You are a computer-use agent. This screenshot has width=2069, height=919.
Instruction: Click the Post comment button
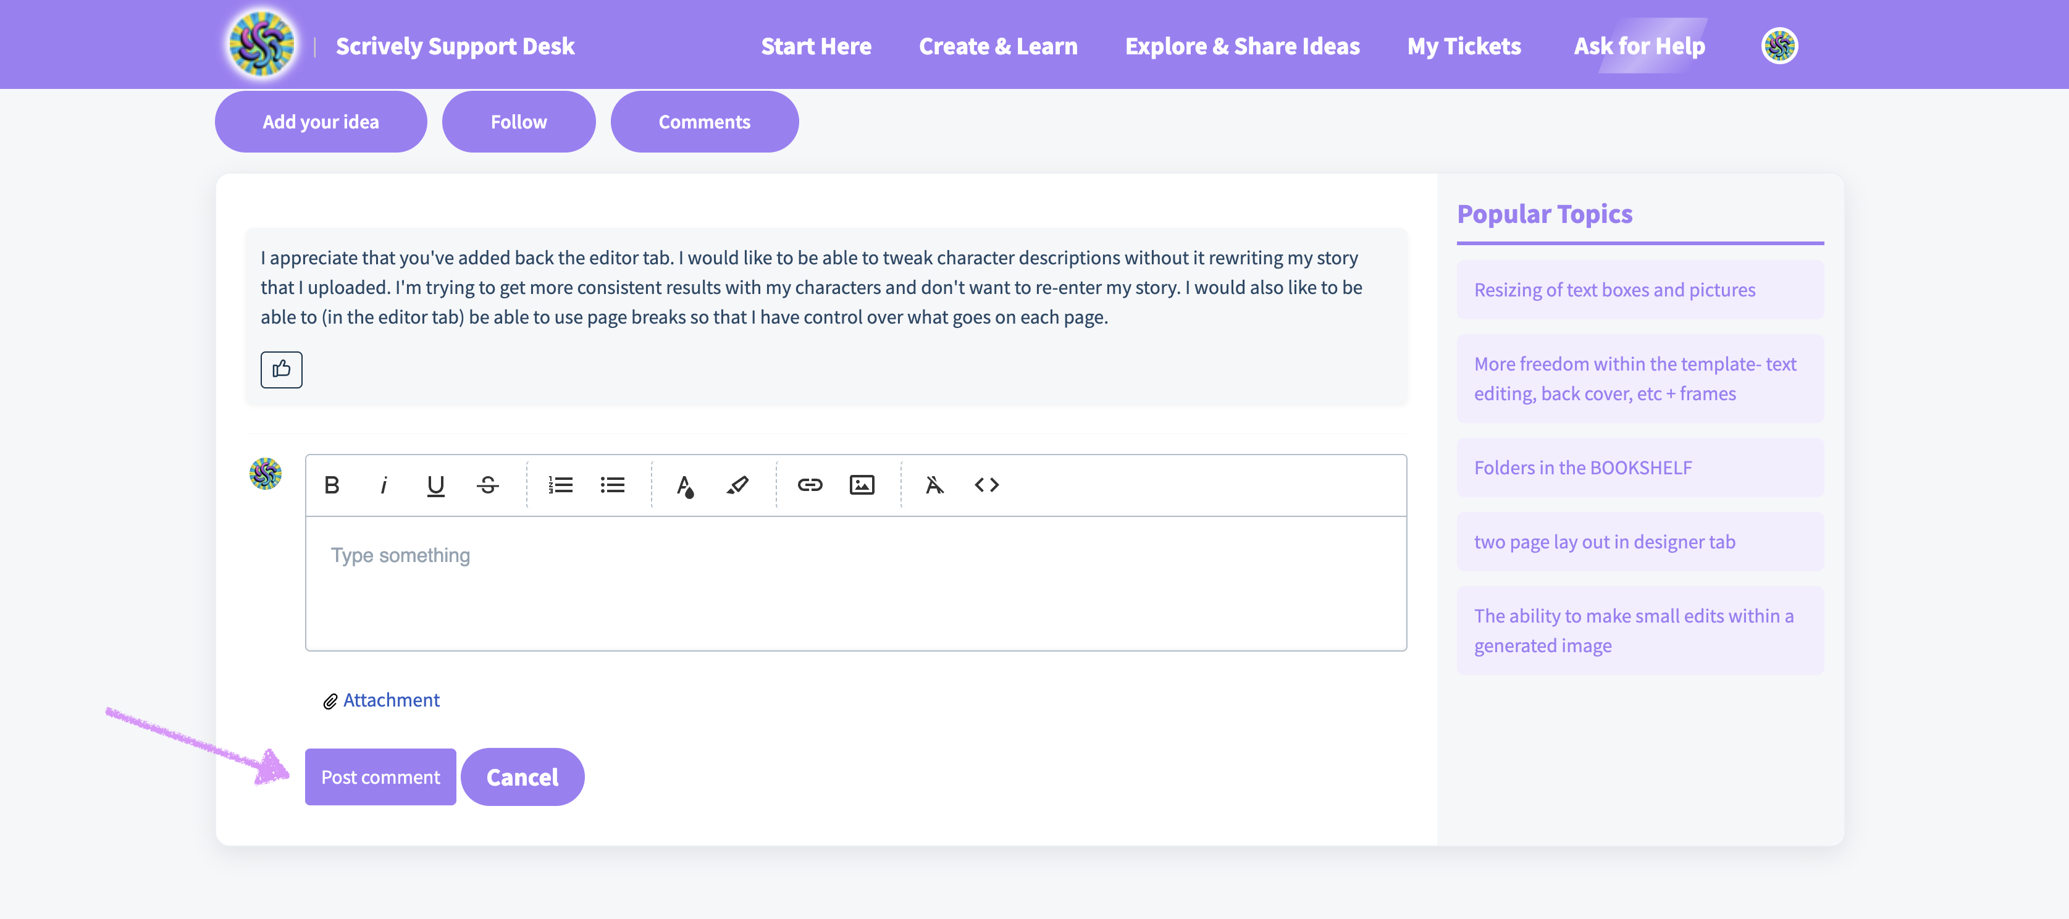[x=380, y=777]
